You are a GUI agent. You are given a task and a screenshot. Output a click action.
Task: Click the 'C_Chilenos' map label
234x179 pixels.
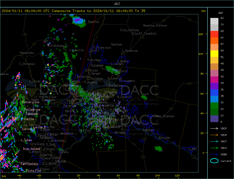(27, 64)
